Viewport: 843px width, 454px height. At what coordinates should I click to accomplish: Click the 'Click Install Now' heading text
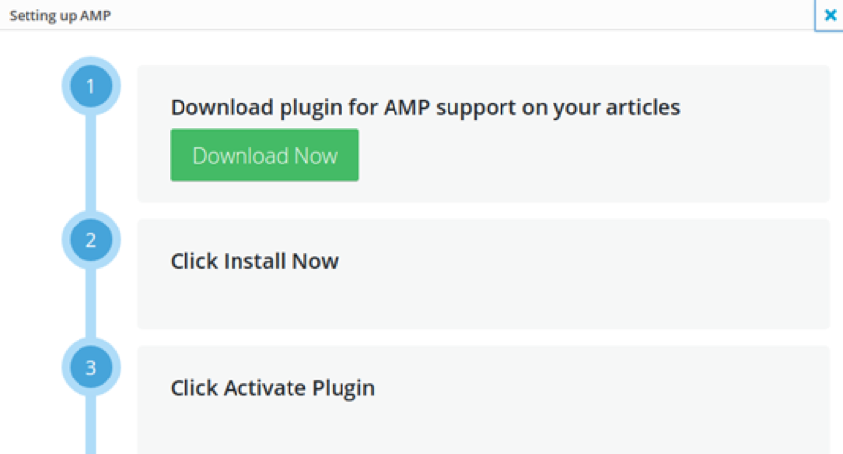[x=254, y=261]
